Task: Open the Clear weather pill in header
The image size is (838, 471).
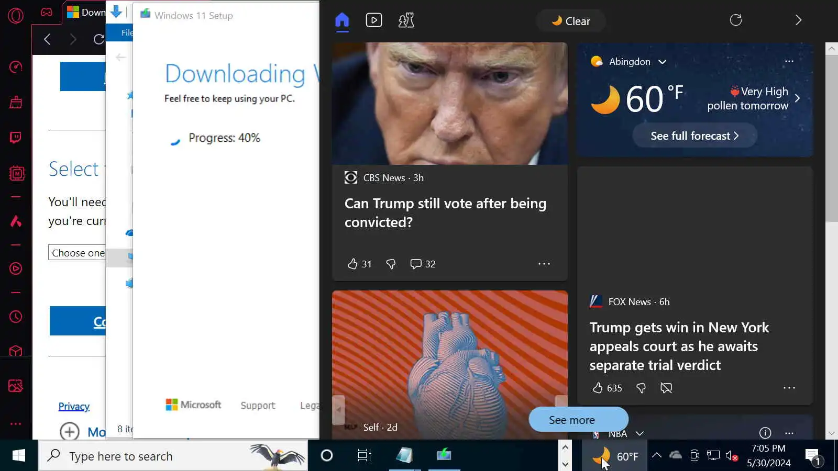Action: [x=571, y=21]
